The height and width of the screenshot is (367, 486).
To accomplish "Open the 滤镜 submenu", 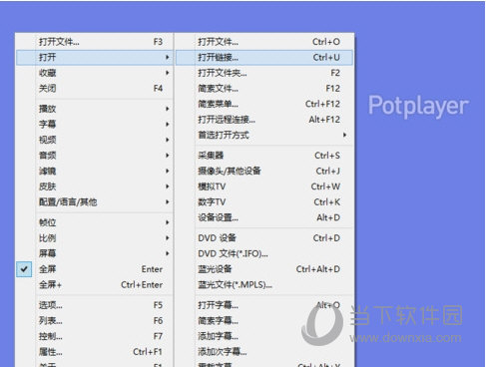I will click(95, 171).
